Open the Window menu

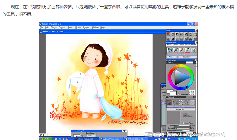[x=95, y=27]
